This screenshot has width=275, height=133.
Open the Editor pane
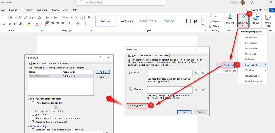tap(256, 19)
